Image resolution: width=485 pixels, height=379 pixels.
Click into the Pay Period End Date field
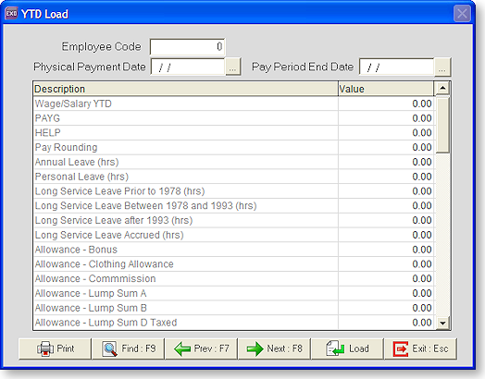pos(397,67)
